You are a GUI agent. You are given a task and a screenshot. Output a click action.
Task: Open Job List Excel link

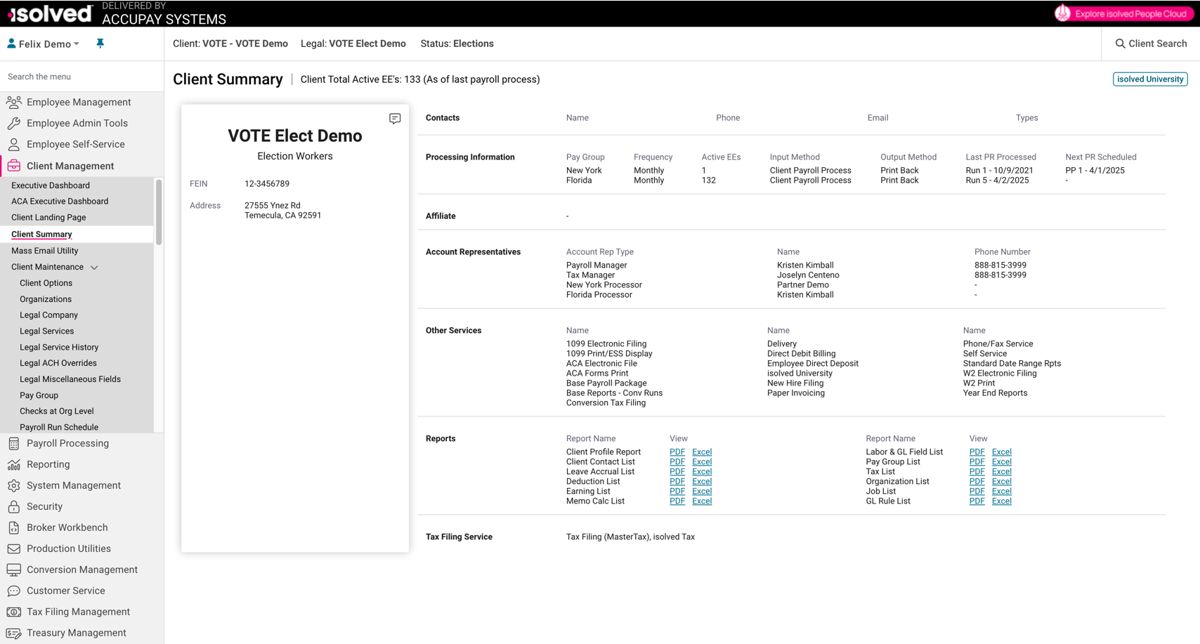(1001, 492)
